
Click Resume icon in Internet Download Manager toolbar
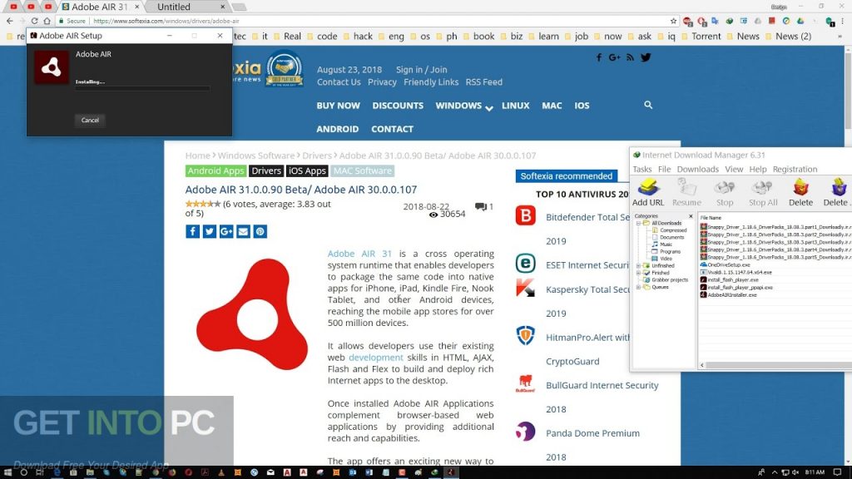pyautogui.click(x=686, y=193)
